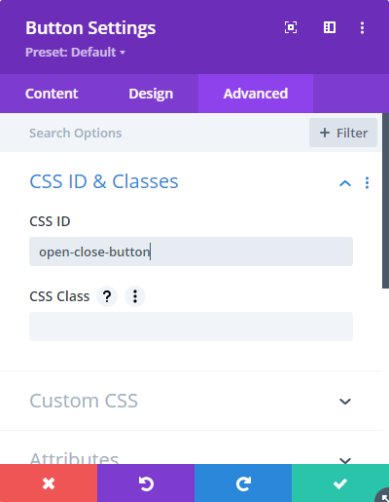The height and width of the screenshot is (502, 389).
Task: Save changes with green checkmark
Action: coord(340,483)
